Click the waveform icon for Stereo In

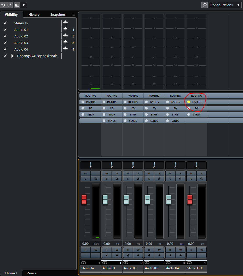coord(65,23)
